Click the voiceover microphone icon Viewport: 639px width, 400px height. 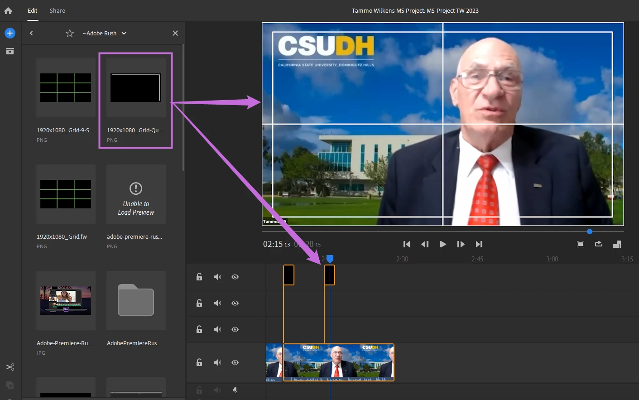click(235, 390)
